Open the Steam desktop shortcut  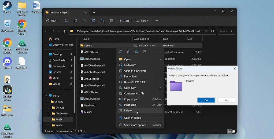point(7,7)
